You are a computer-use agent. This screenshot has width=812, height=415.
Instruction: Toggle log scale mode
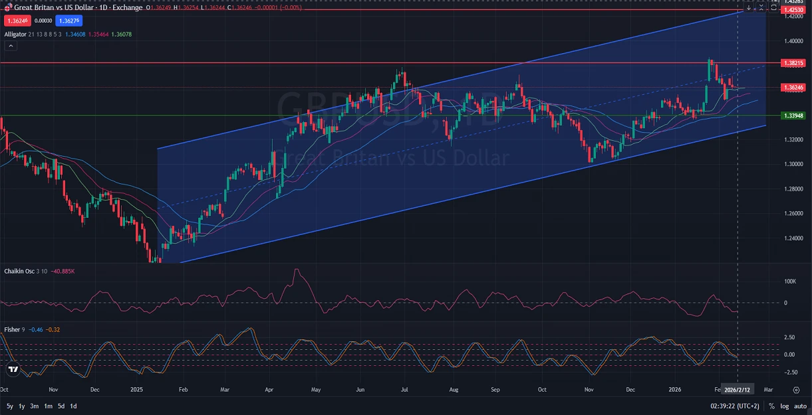point(783,406)
